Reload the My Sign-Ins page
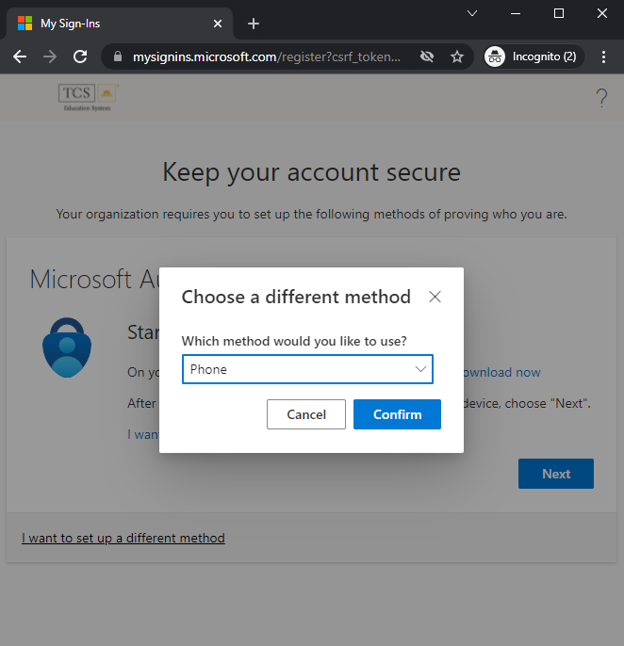This screenshot has width=624, height=646. tap(80, 57)
